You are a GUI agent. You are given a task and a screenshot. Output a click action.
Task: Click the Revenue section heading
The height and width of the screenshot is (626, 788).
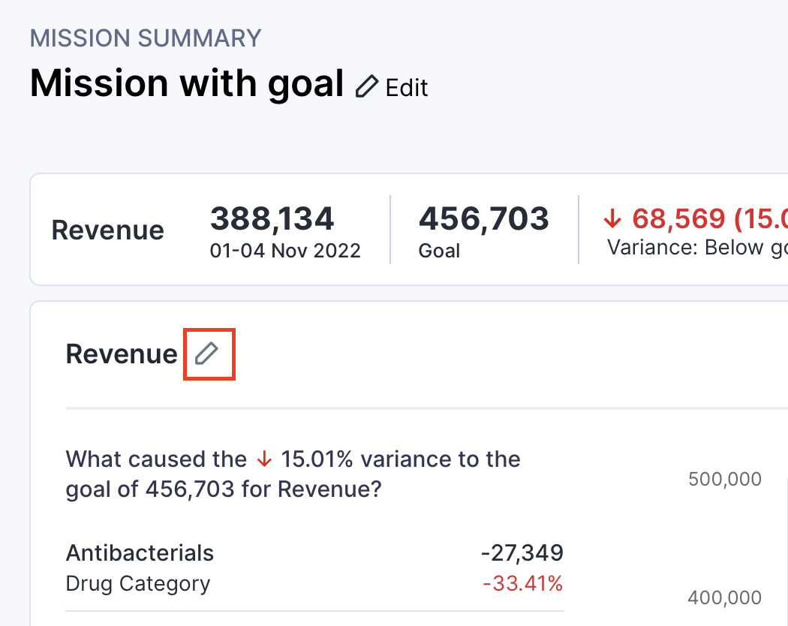click(x=122, y=354)
